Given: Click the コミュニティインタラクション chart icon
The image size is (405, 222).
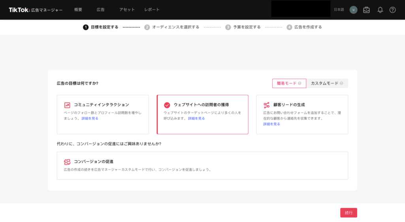Looking at the screenshot, I should point(67,105).
